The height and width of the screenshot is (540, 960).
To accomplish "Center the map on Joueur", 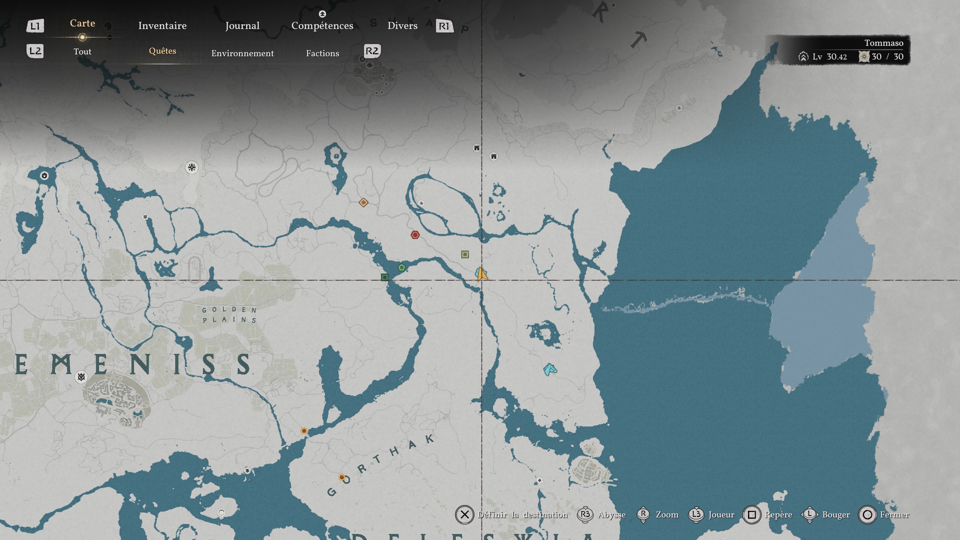I will coord(721,515).
